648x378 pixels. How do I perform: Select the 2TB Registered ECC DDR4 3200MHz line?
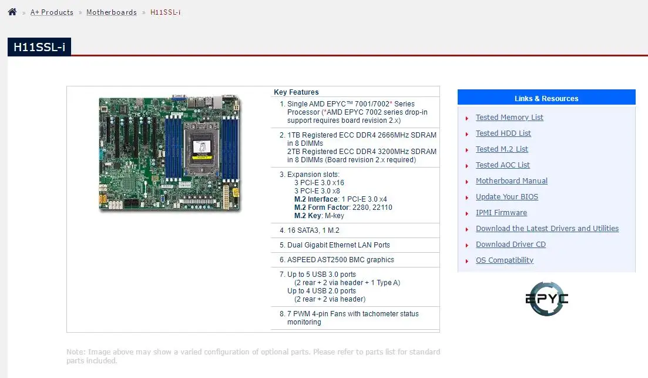click(362, 156)
